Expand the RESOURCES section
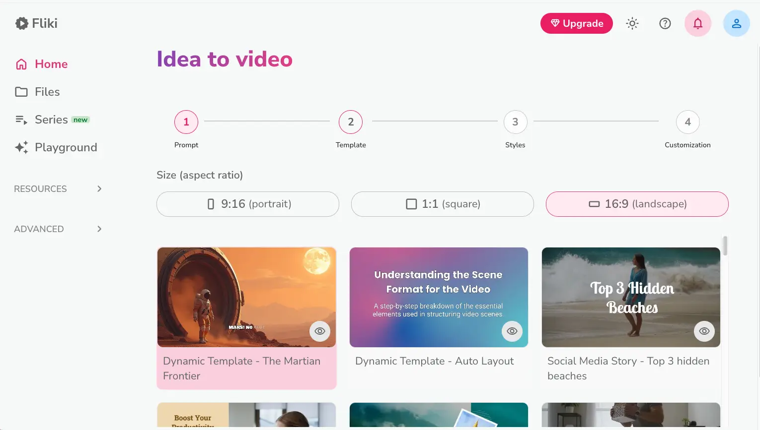This screenshot has width=760, height=430. click(59, 188)
